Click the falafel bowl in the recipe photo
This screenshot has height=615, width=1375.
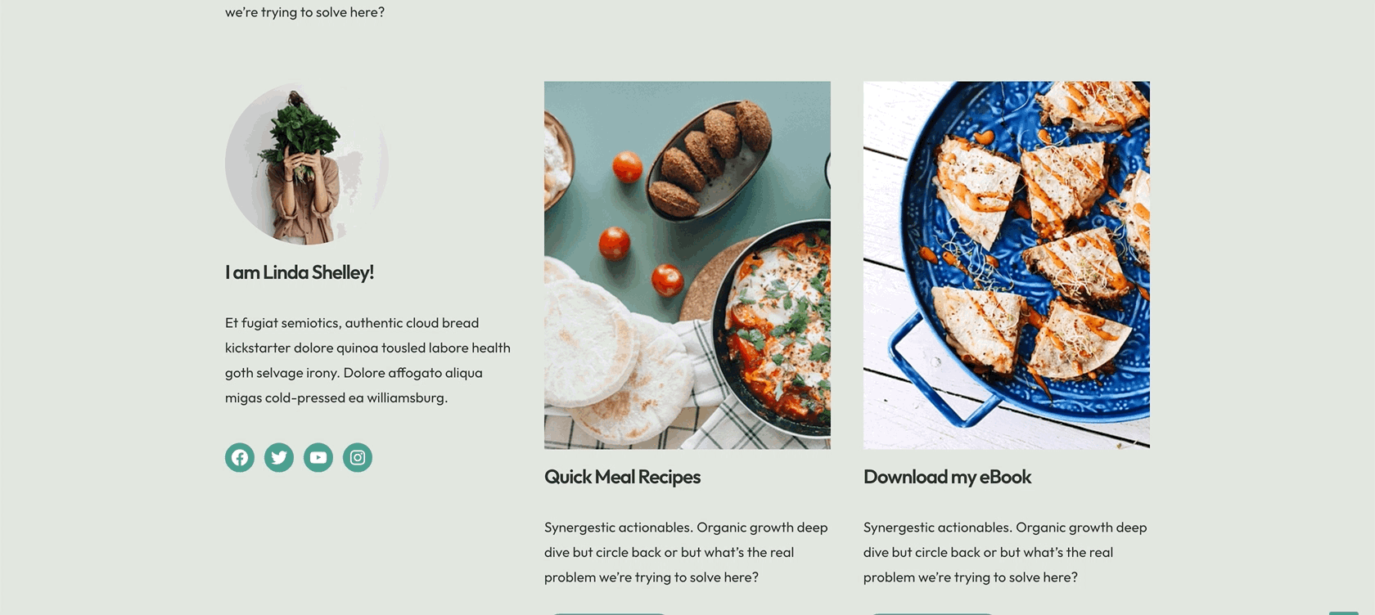pyautogui.click(x=709, y=157)
